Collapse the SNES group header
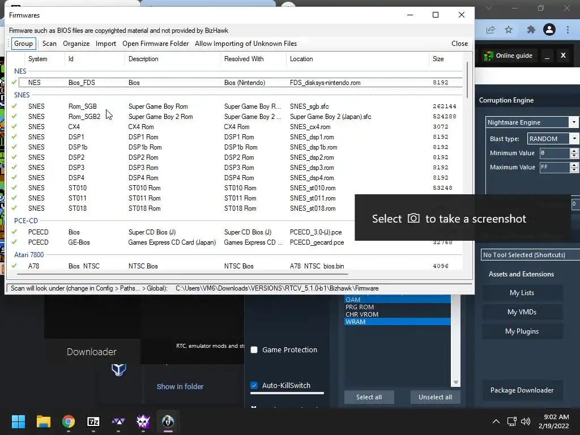Image resolution: width=580 pixels, height=435 pixels. click(x=22, y=95)
